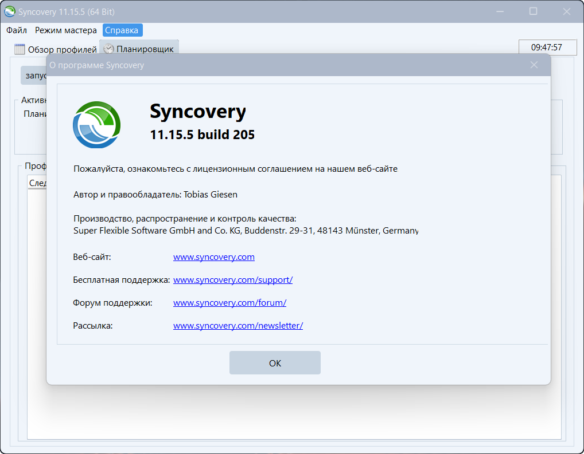This screenshot has height=454, width=584.
Task: Open the Файл menu
Action: [x=17, y=30]
